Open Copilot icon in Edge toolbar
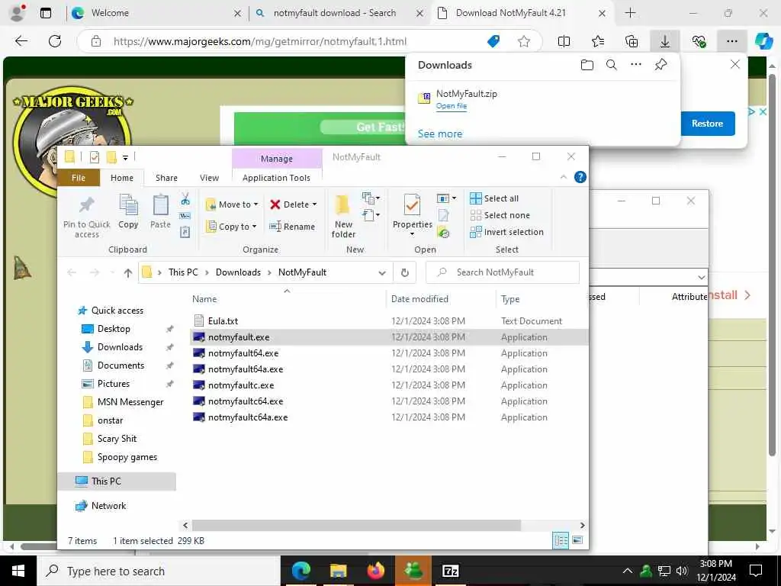Screen dimensions: 781x586 pos(763,41)
